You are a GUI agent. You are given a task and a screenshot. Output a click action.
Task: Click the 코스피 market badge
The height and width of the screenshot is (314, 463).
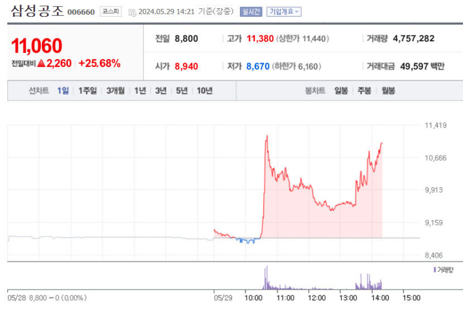[110, 12]
